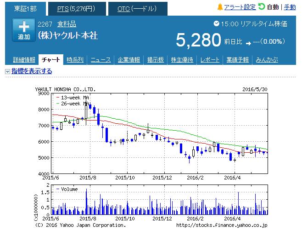Select the チャート tab
The image size is (302, 231).
50,60
